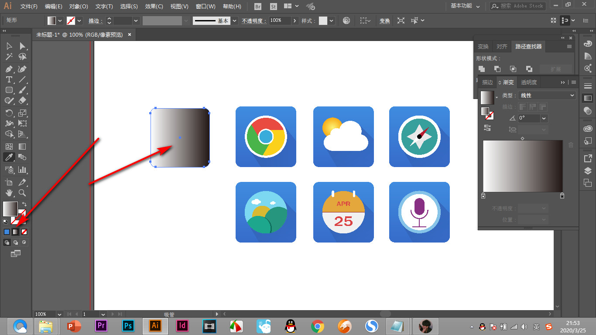Select the Magic Wand tool
596x335 pixels.
point(9,57)
